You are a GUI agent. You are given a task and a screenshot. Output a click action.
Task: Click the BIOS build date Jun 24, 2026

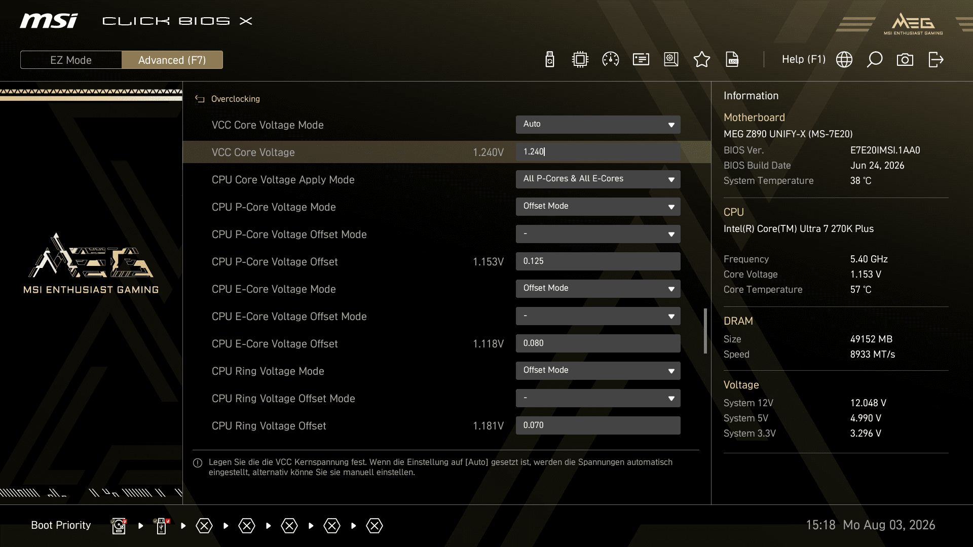pyautogui.click(x=877, y=166)
